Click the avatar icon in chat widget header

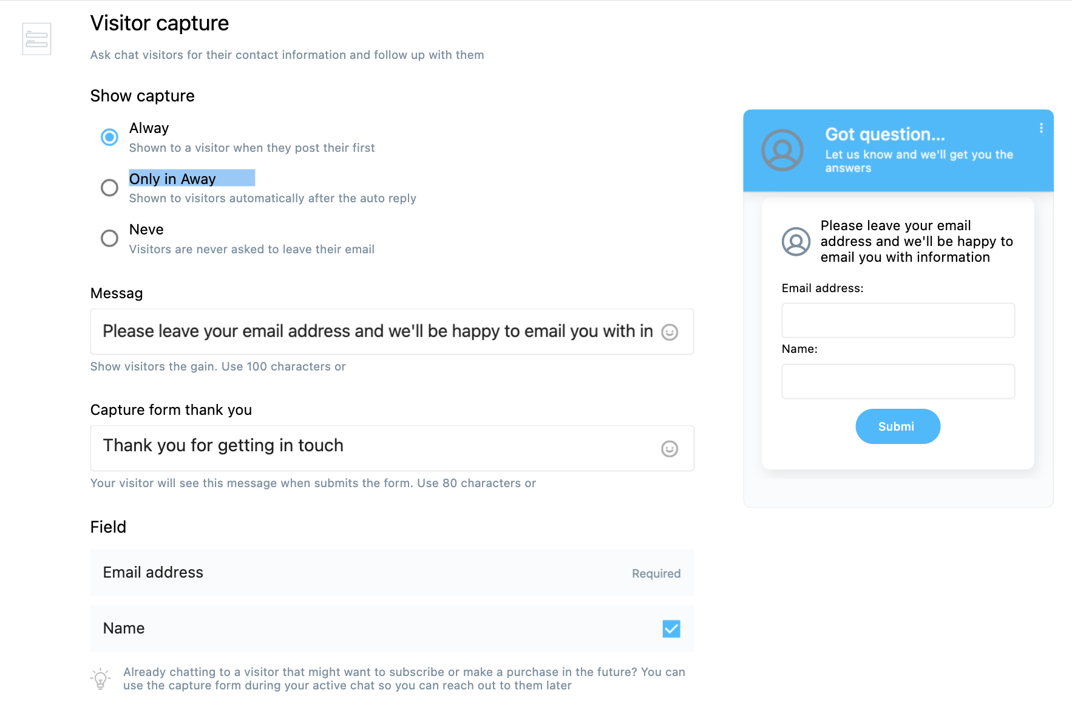tap(782, 150)
